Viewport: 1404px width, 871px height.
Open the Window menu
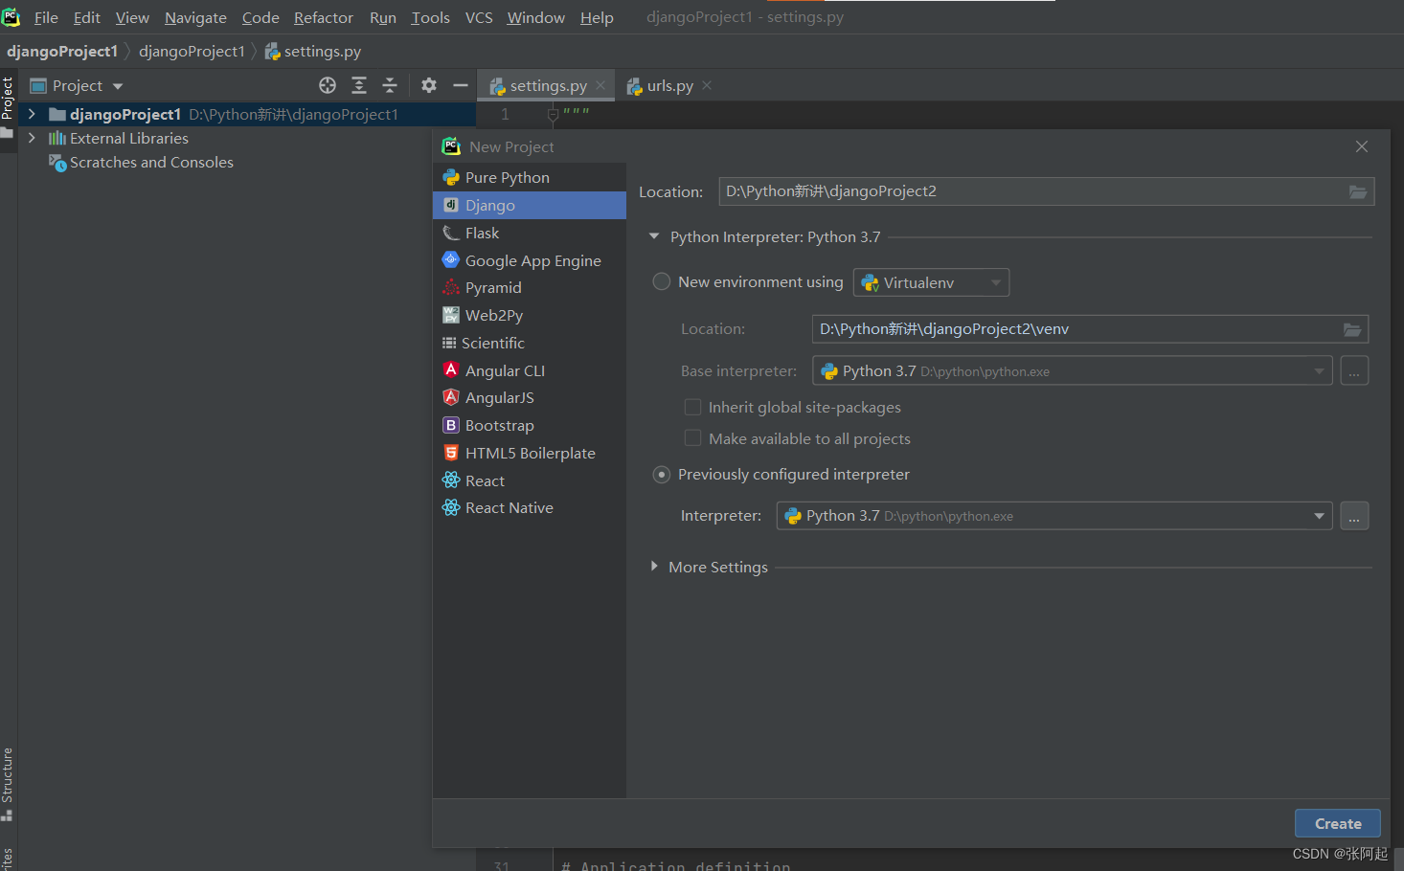pyautogui.click(x=535, y=17)
